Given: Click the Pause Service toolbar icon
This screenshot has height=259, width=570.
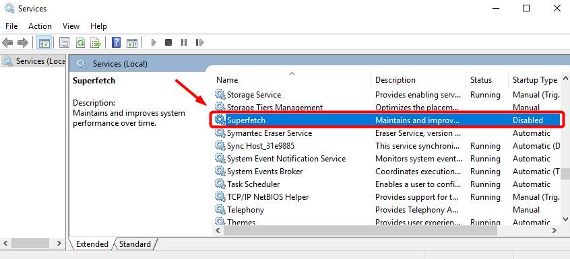Looking at the screenshot, I should 183,43.
